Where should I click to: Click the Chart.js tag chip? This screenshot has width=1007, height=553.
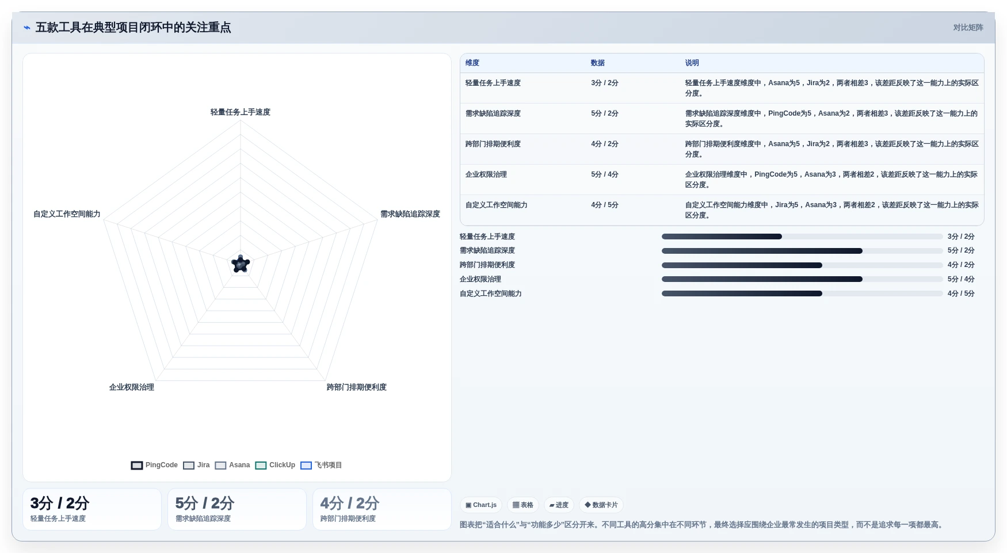tap(481, 505)
